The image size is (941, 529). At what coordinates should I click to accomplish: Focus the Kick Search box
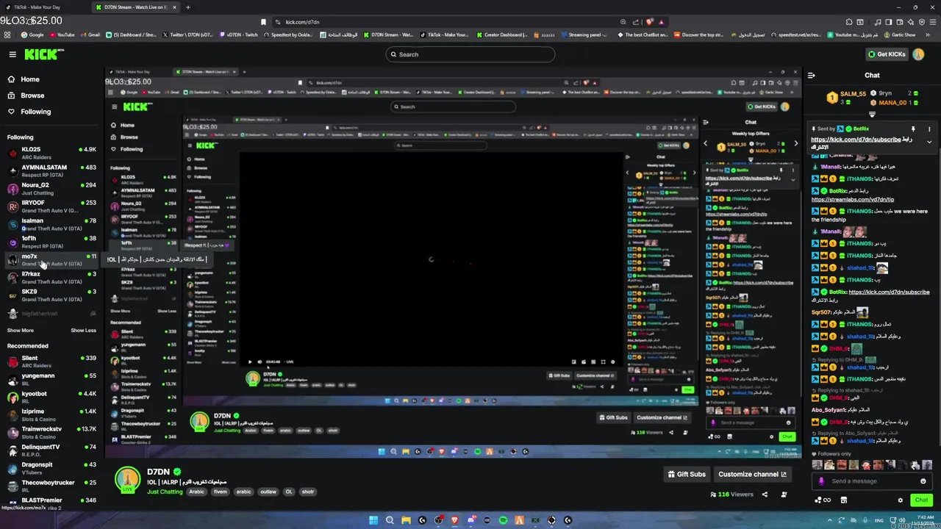pyautogui.click(x=470, y=54)
